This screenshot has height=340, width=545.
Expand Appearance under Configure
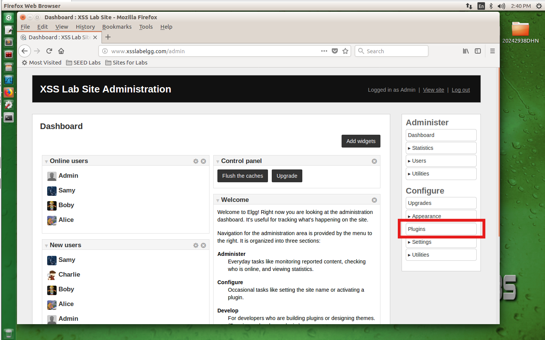coord(441,216)
